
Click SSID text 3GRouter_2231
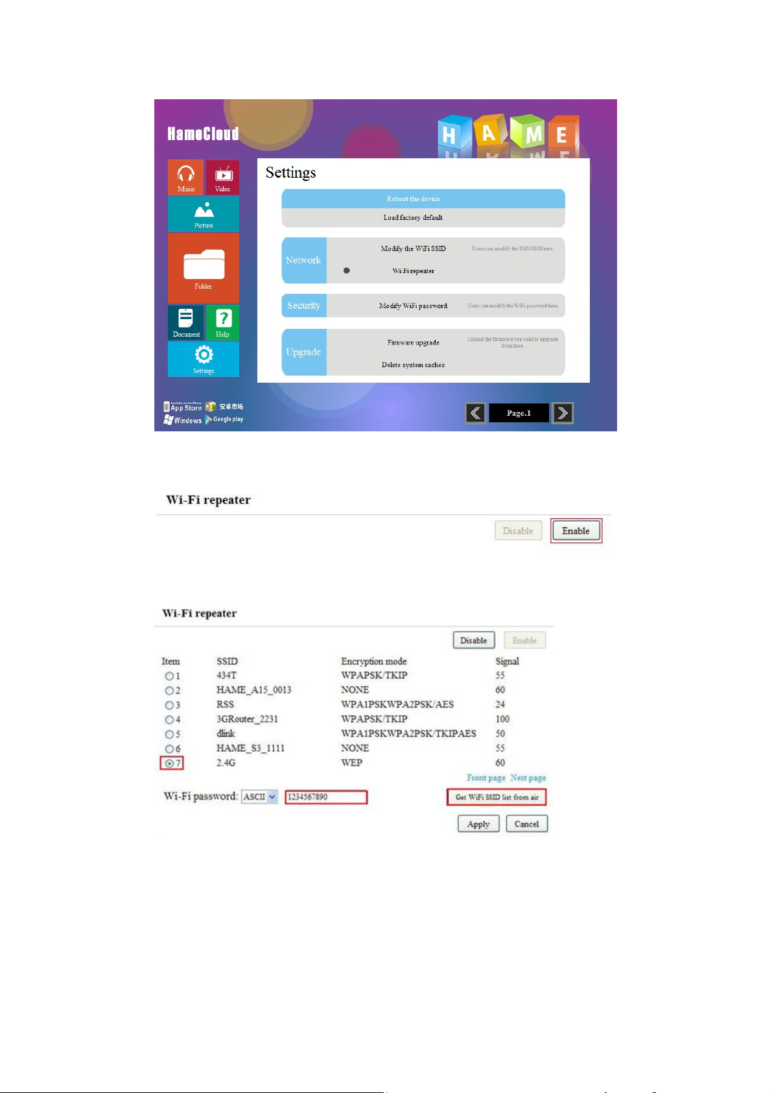click(248, 719)
